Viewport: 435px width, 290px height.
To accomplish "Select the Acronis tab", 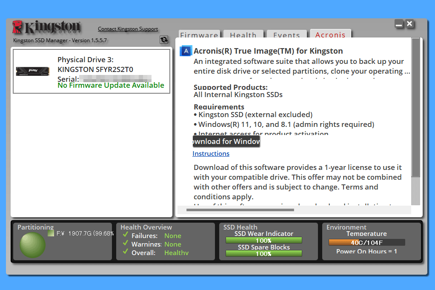I will coord(330,34).
